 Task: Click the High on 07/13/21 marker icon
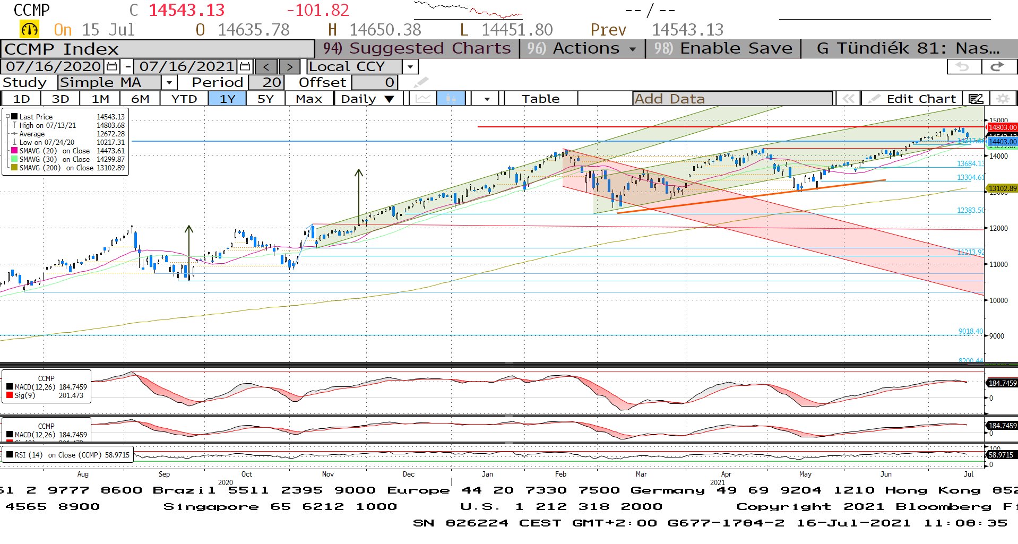[14, 125]
